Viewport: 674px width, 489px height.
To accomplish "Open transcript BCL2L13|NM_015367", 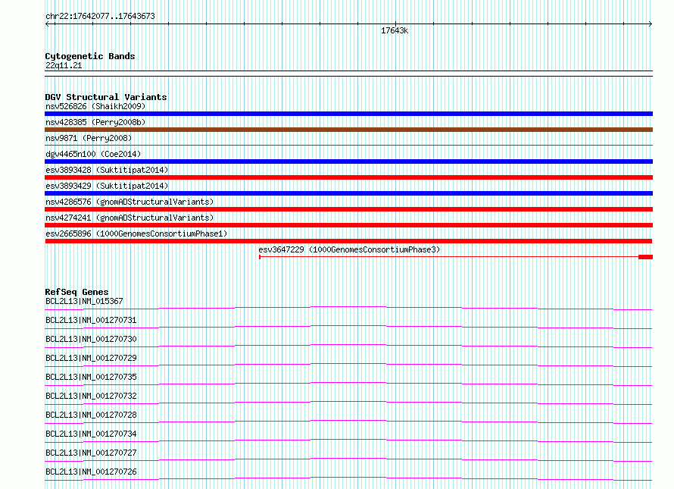I will point(84,301).
